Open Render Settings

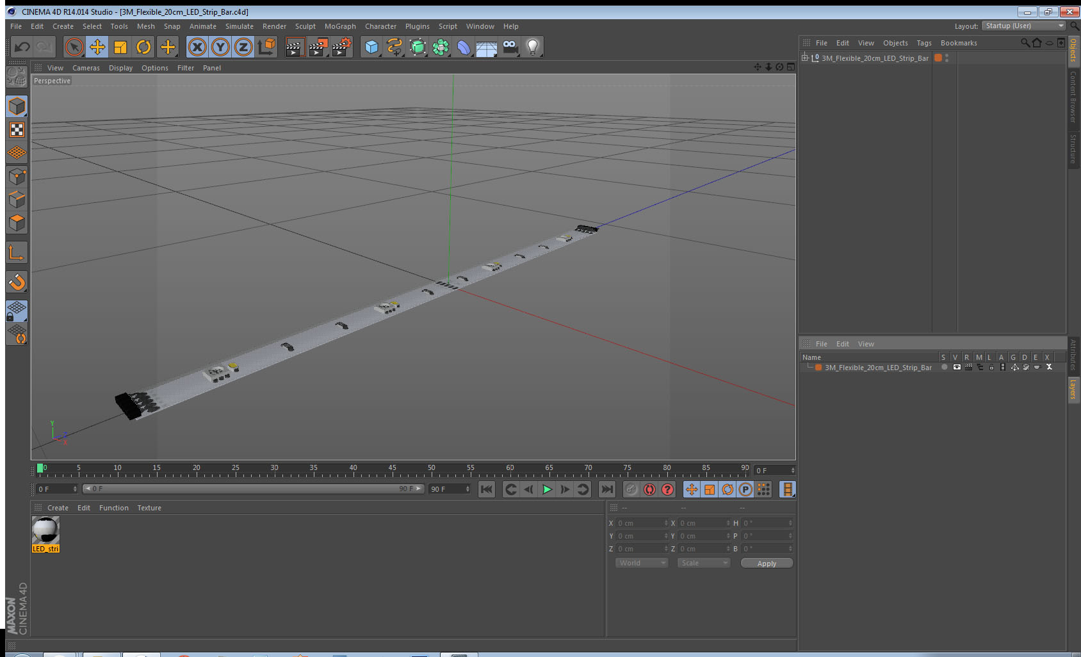point(341,47)
